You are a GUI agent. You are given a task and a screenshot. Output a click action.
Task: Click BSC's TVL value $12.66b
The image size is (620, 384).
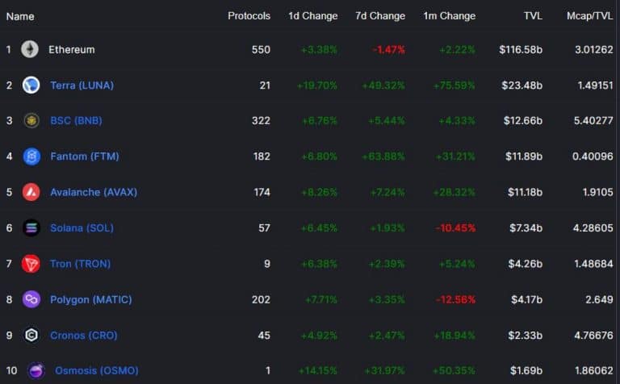[523, 120]
